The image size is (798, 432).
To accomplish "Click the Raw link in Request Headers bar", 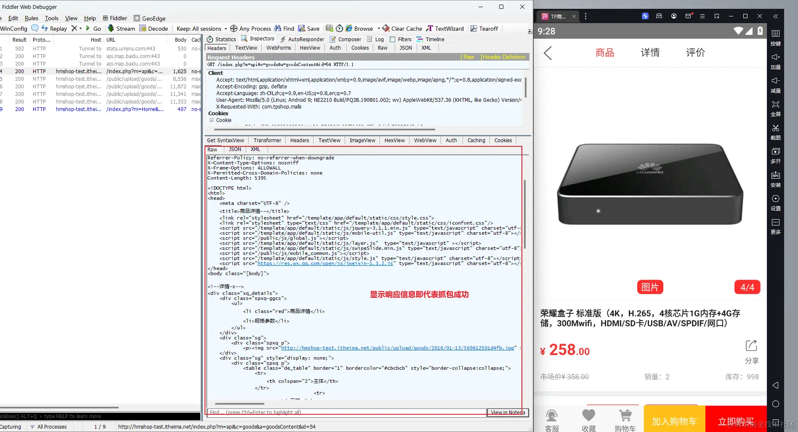I will pyautogui.click(x=468, y=57).
